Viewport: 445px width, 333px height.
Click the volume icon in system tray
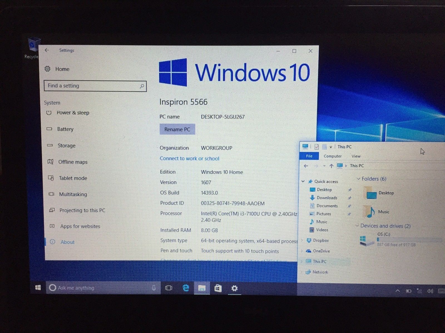coord(430,291)
